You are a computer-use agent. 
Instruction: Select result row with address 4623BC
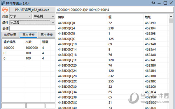113,81
